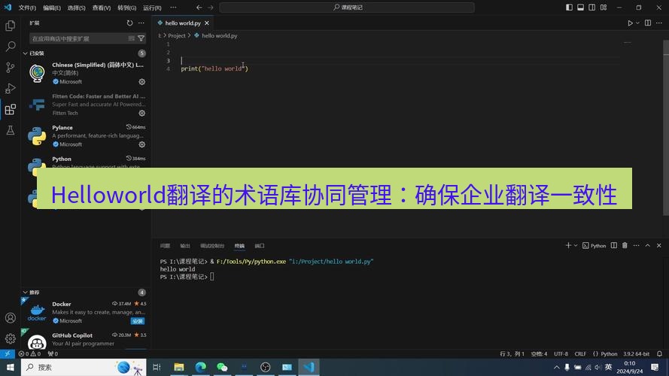Open the Manage gear in activity bar
This screenshot has height=376, width=669.
pyautogui.click(x=11, y=339)
